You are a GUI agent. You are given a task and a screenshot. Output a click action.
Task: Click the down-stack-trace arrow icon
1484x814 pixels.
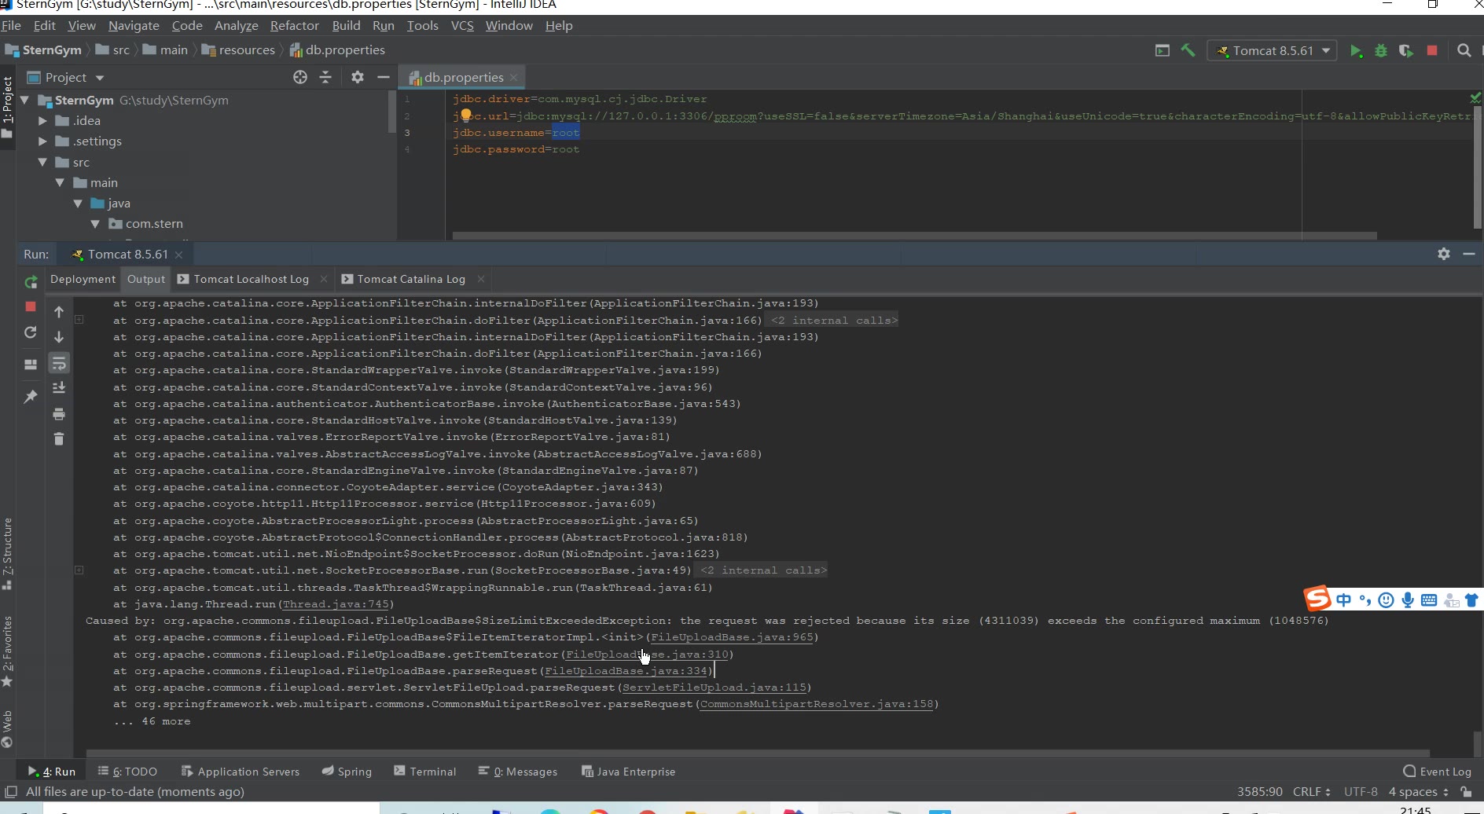(59, 337)
